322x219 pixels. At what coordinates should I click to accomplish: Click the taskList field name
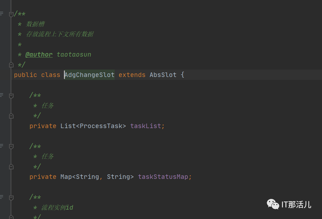[146, 126]
